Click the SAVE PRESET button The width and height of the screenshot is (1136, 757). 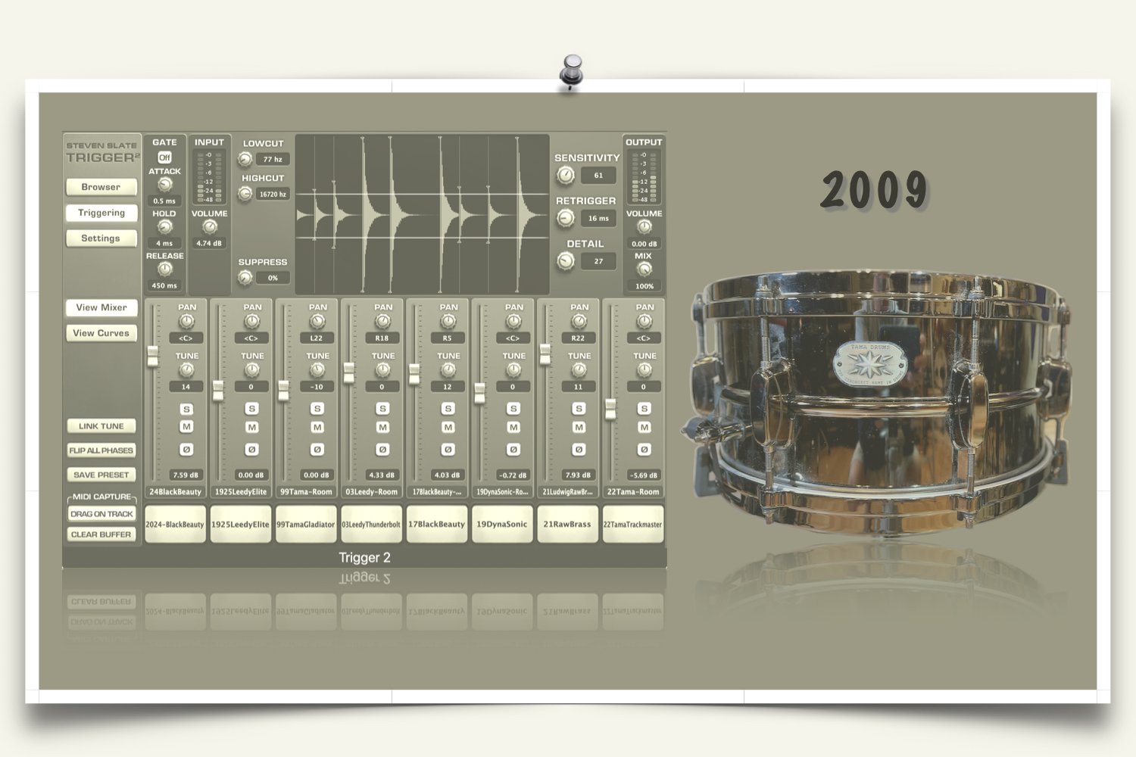point(101,475)
